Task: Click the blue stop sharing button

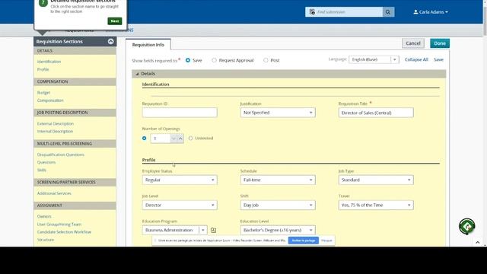Action: click(x=303, y=241)
